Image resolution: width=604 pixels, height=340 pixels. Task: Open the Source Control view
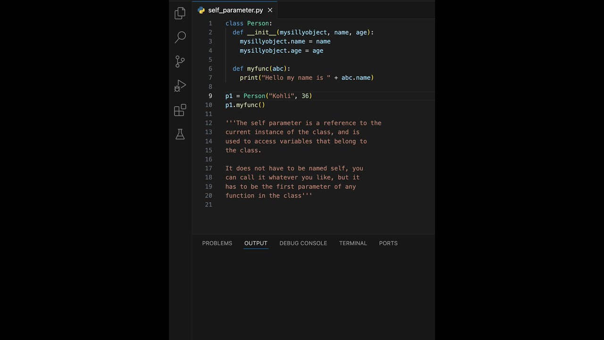point(180,61)
